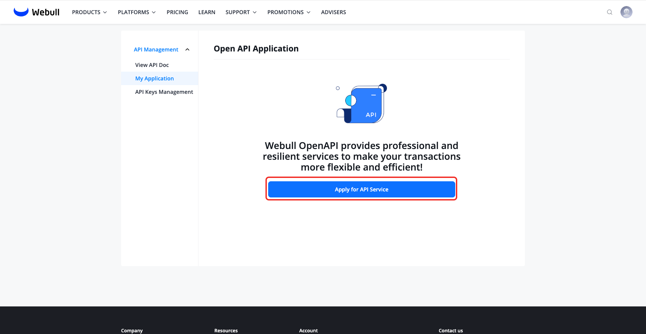Click the Resources footer heading
The image size is (646, 334).
click(x=226, y=331)
